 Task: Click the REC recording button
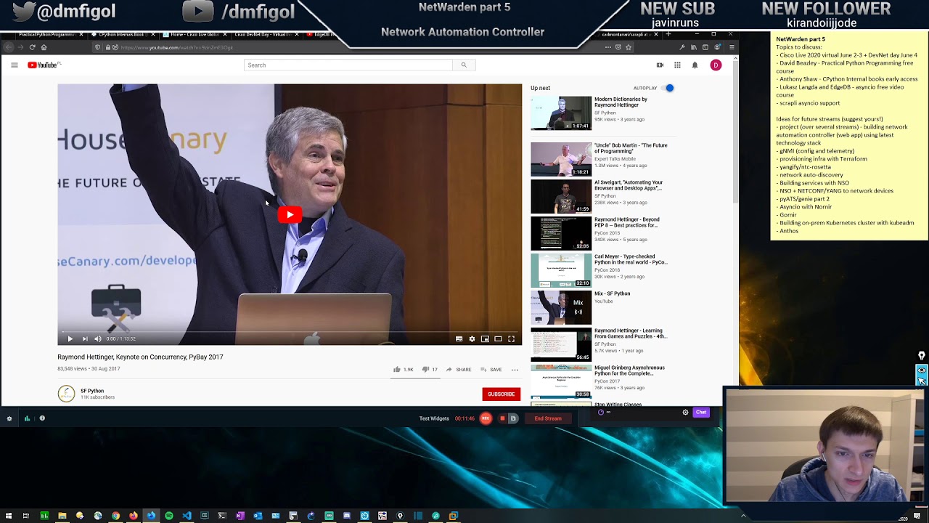[486, 418]
